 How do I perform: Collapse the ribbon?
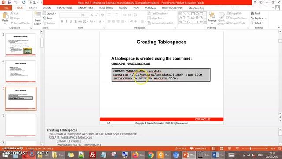(279, 28)
